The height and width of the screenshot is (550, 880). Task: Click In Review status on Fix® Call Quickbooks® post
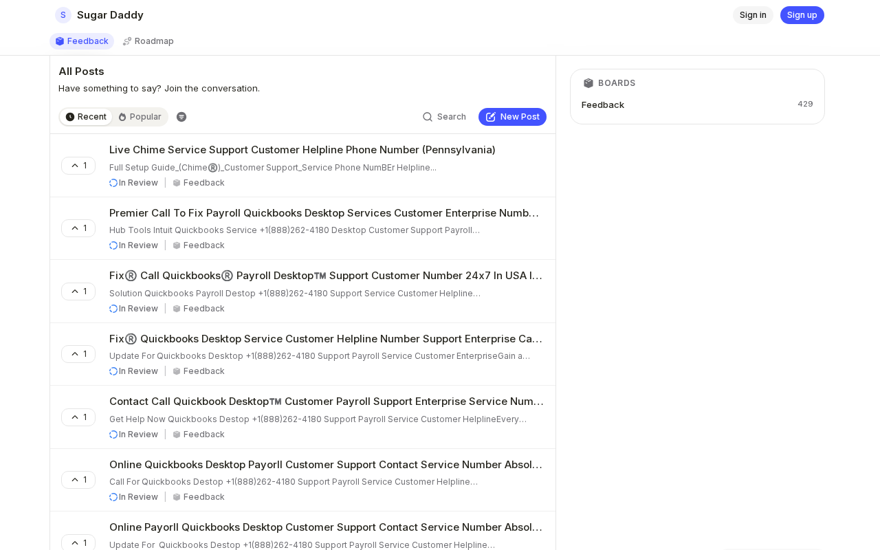[x=133, y=309]
